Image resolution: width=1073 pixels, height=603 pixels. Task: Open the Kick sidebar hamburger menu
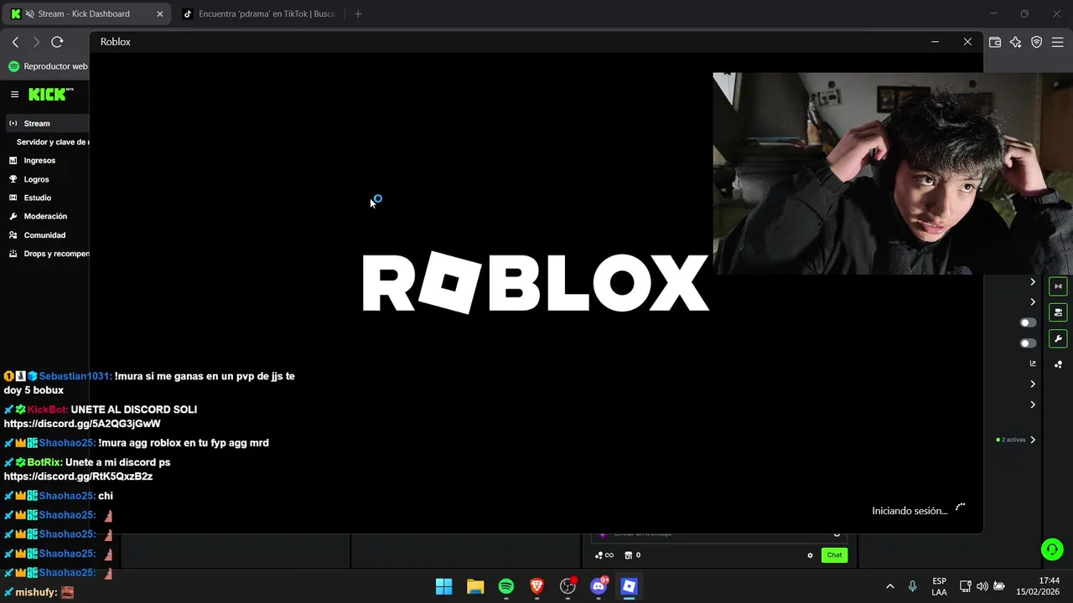14,95
